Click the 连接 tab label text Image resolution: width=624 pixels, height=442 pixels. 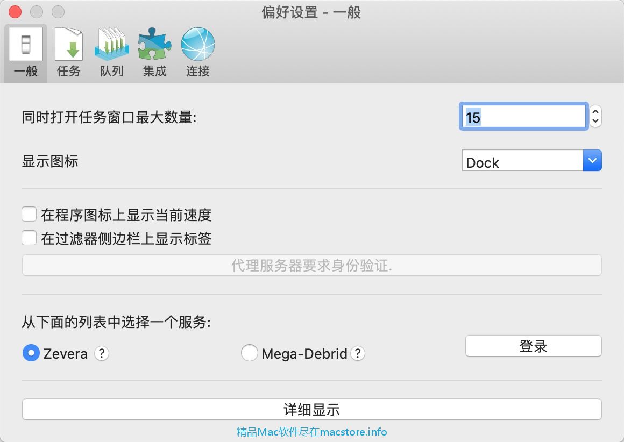(x=198, y=71)
